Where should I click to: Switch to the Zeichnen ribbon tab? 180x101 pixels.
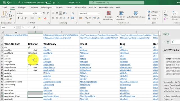coord(33,8)
